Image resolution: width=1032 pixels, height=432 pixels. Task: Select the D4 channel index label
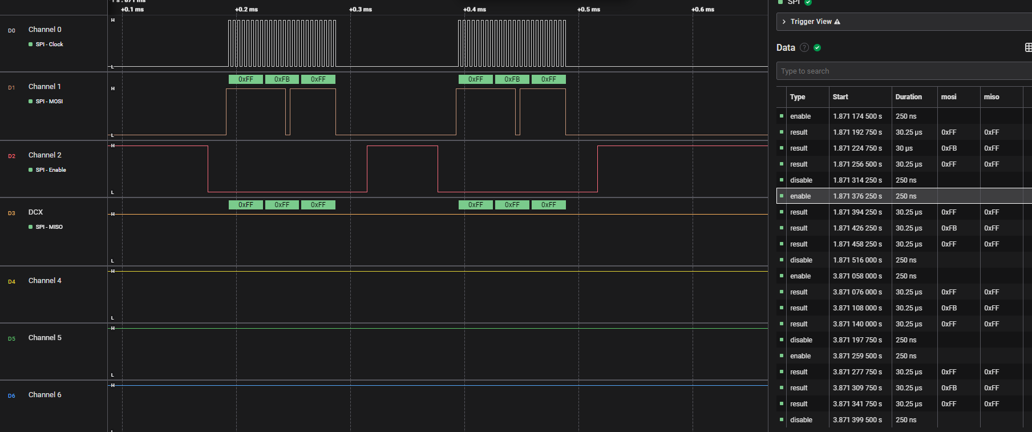pos(11,282)
